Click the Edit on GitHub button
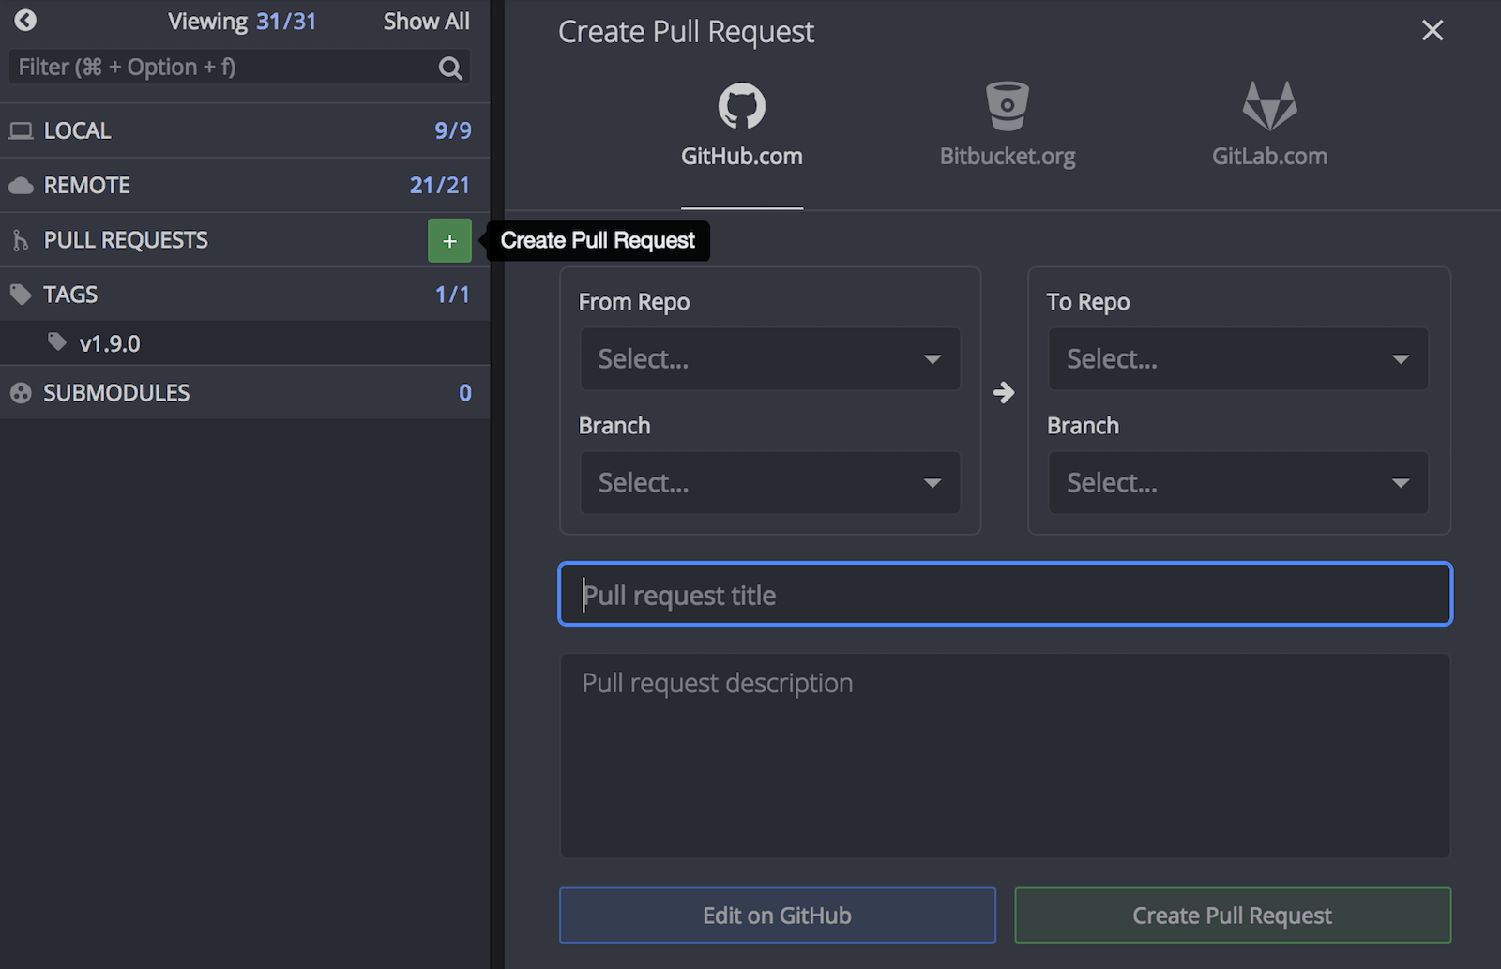 (x=777, y=915)
